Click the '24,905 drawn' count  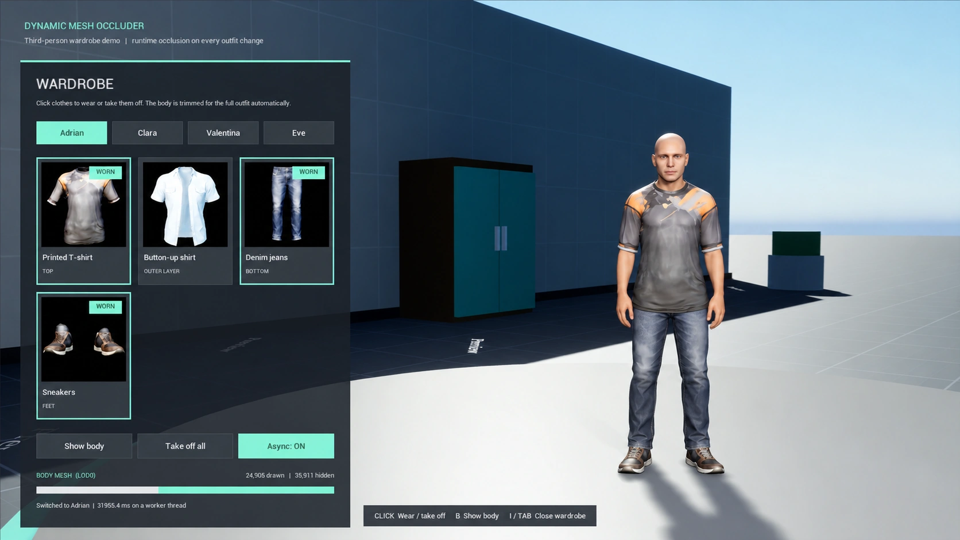[265, 475]
